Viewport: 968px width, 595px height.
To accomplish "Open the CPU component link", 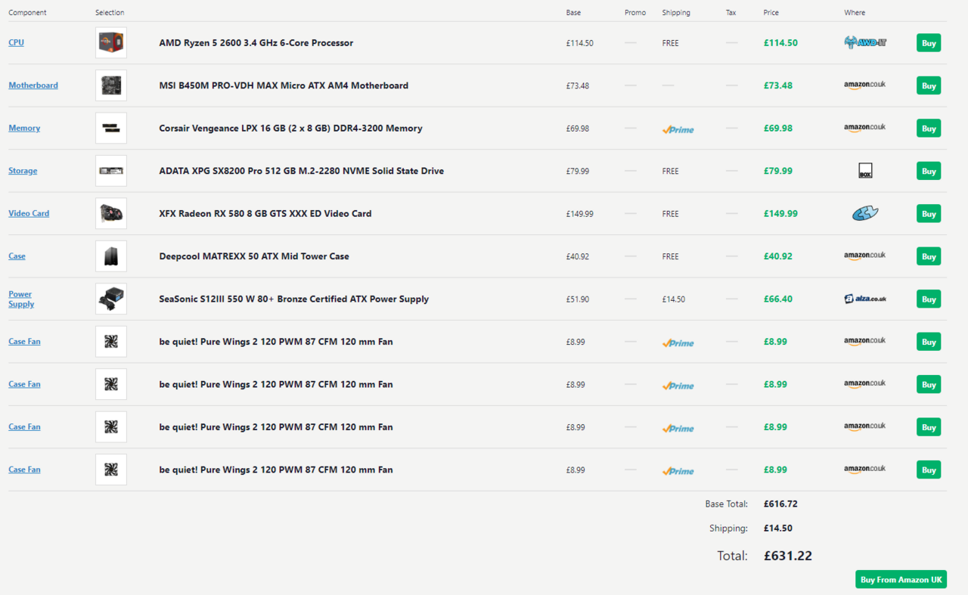I will pyautogui.click(x=16, y=43).
